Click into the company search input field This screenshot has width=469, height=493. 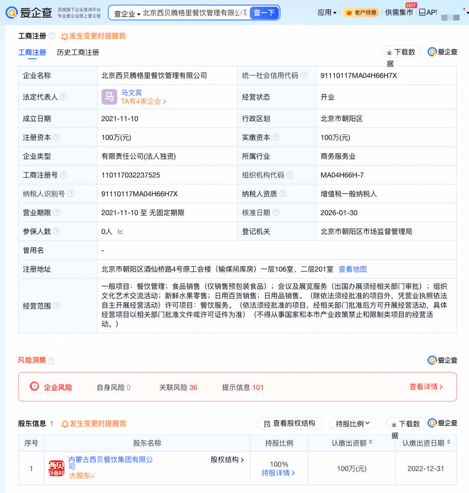point(190,13)
